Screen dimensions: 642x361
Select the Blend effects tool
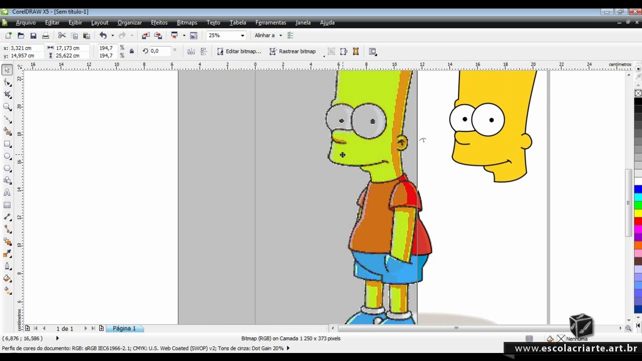tap(8, 242)
